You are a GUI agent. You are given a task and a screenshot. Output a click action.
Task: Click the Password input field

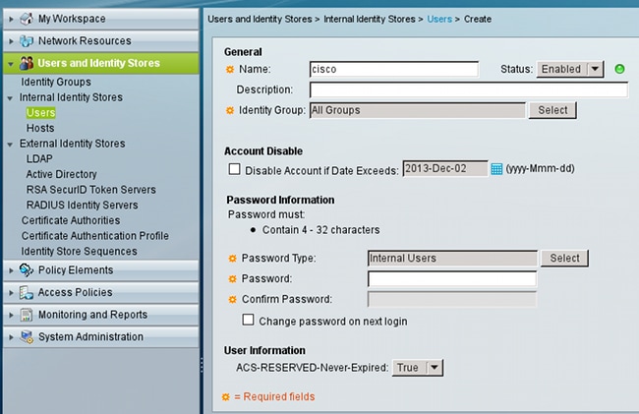click(x=451, y=279)
